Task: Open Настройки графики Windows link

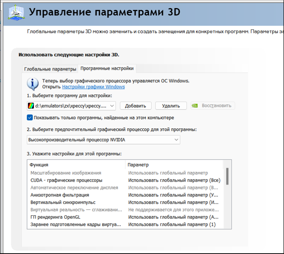Action: 93,87
